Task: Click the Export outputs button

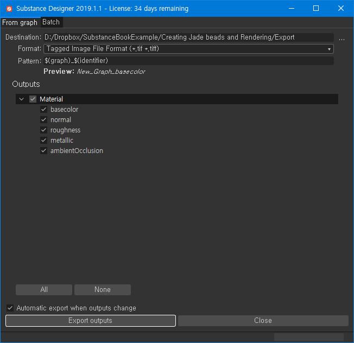Action: 91,321
